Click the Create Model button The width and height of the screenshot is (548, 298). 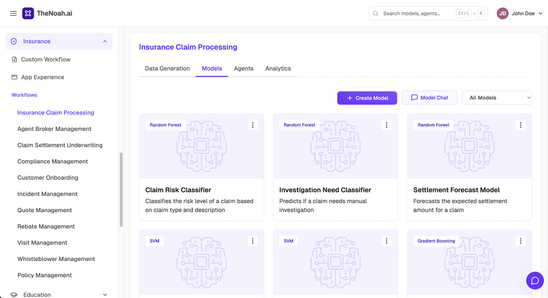click(x=367, y=98)
